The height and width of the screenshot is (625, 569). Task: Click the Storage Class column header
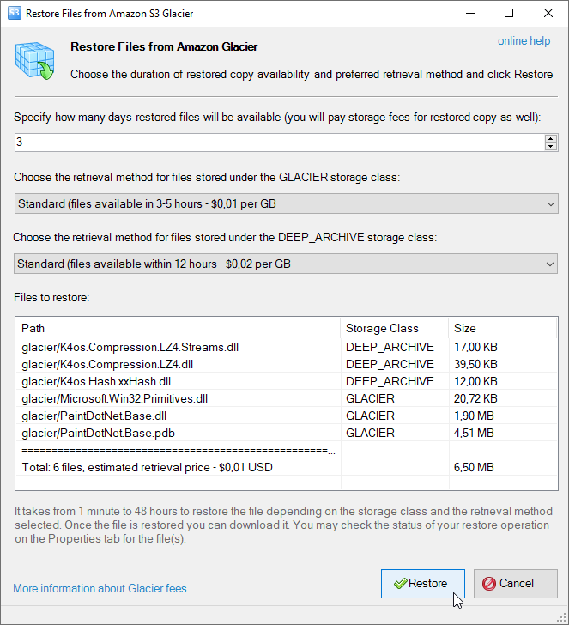(394, 328)
